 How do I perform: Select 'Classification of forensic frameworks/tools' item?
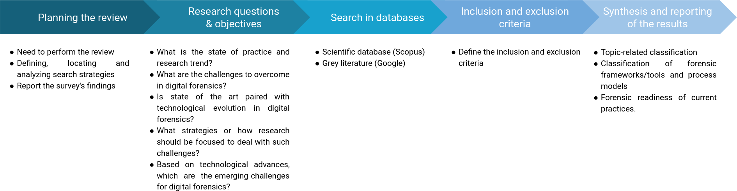[x=658, y=75]
